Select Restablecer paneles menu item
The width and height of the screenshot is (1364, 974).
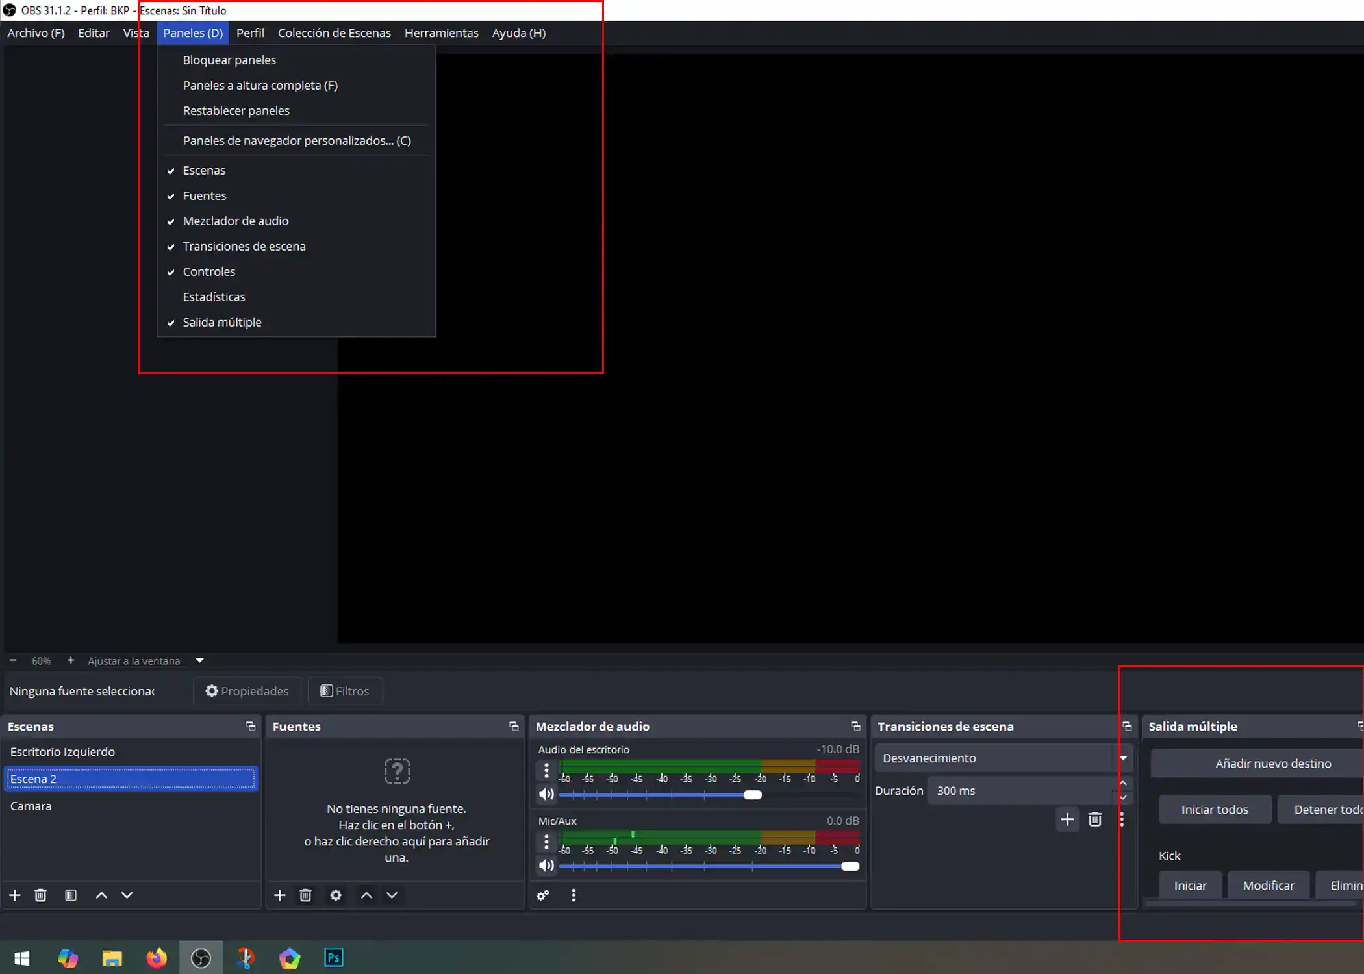[236, 110]
